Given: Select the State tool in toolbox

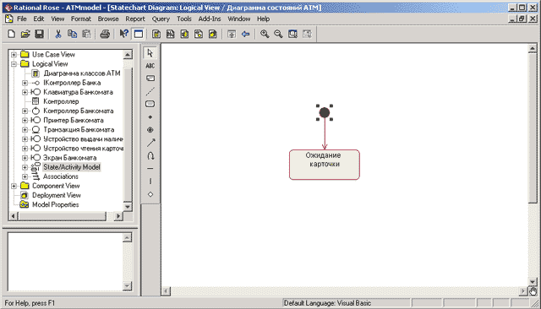Looking at the screenshot, I should [150, 104].
